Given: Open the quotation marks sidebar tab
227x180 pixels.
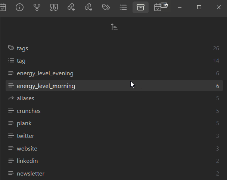Looking at the screenshot, I should click(54, 7).
